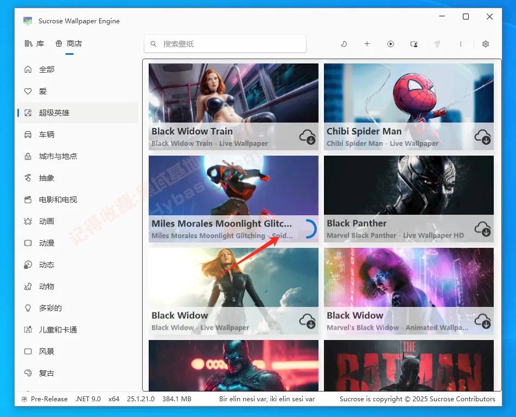Image resolution: width=516 pixels, height=417 pixels.
Task: Download Black Panther wallpaper cloud icon
Action: point(483,229)
